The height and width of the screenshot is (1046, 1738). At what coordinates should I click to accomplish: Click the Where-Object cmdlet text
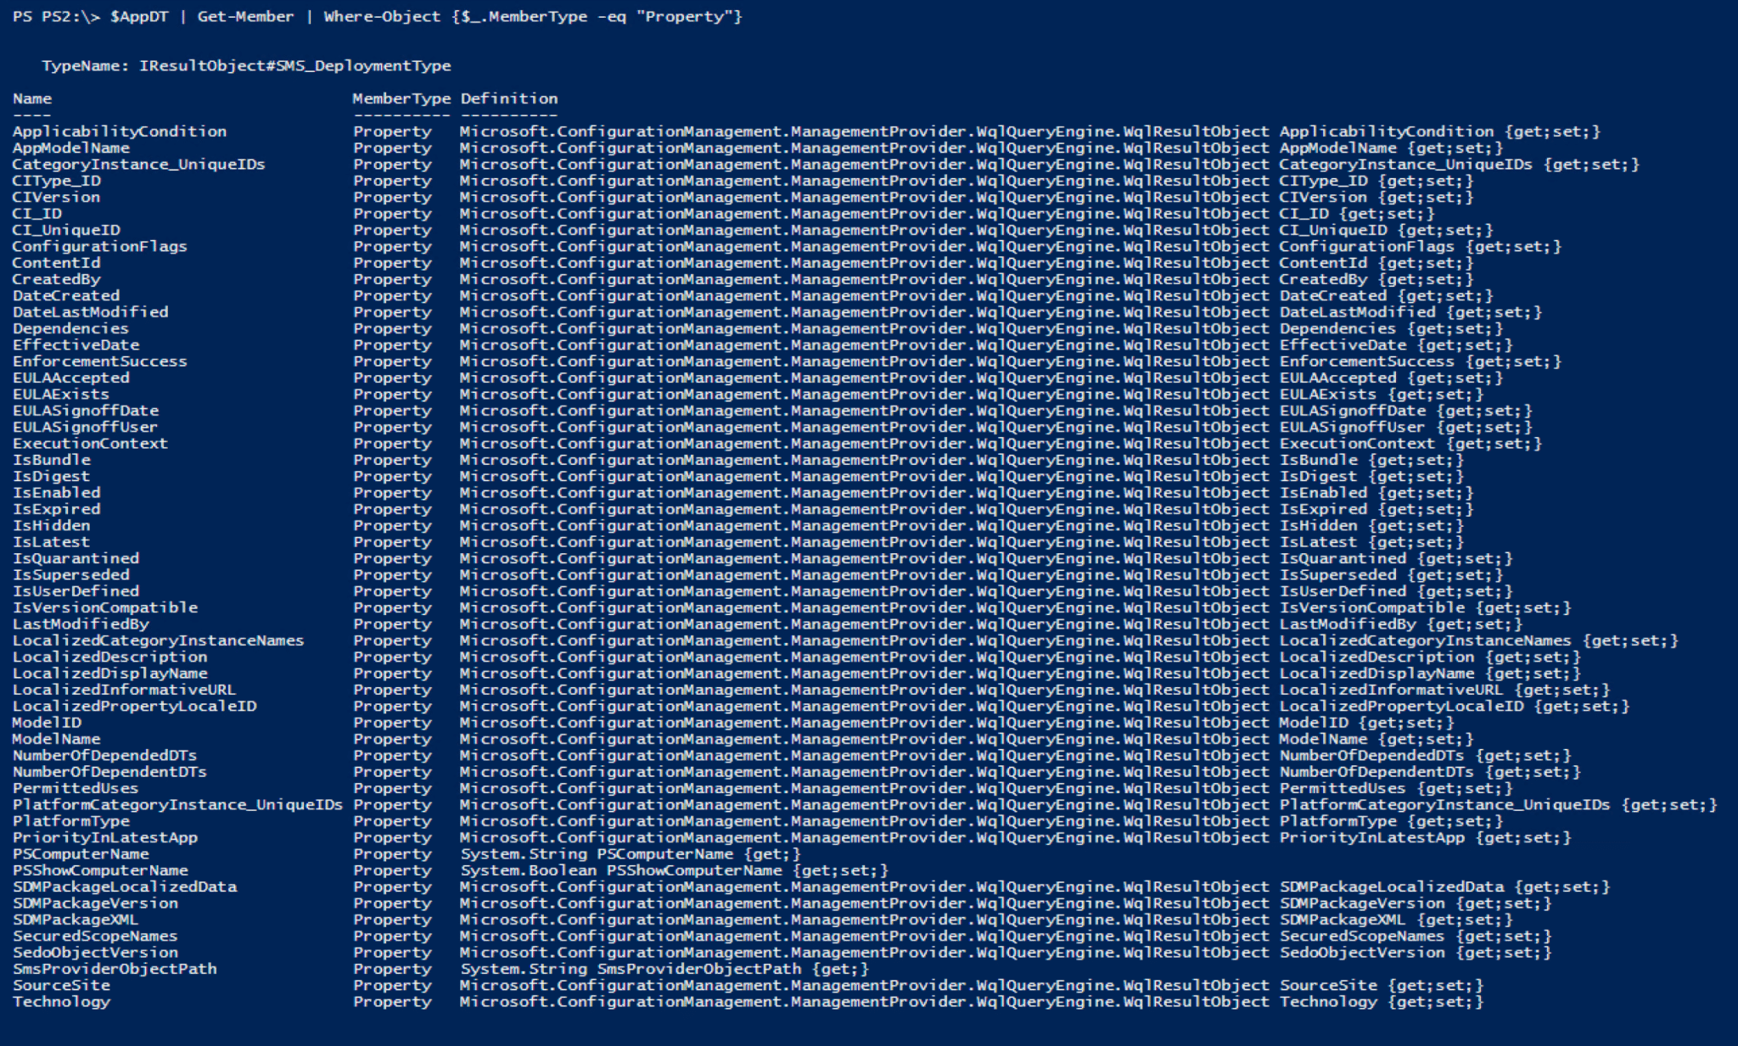[x=382, y=16]
